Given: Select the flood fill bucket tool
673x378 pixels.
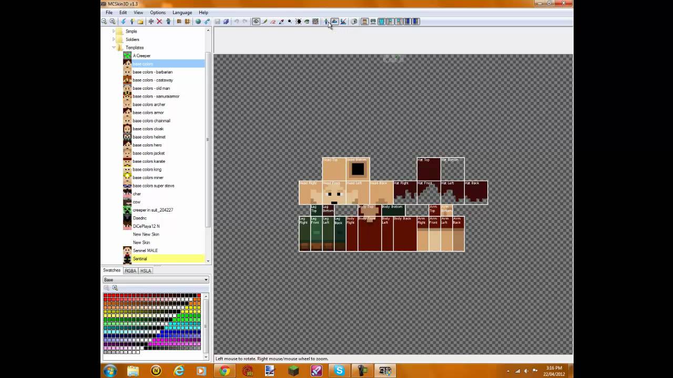Looking at the screenshot, I should point(307,22).
